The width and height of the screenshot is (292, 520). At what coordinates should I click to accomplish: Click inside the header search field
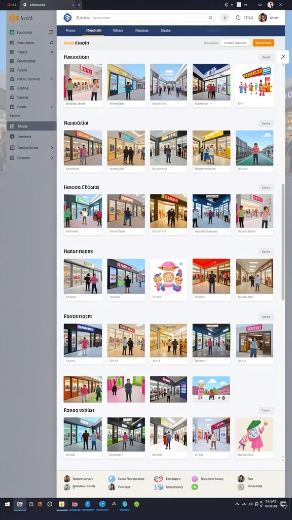[x=152, y=18]
